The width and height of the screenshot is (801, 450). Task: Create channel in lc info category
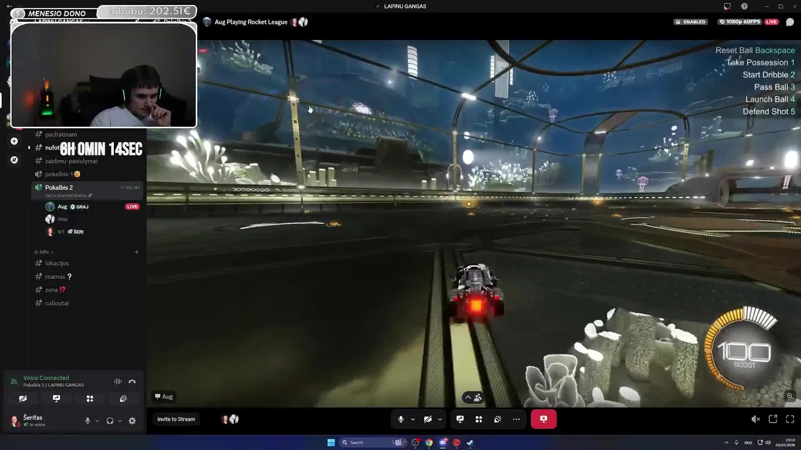tap(137, 252)
